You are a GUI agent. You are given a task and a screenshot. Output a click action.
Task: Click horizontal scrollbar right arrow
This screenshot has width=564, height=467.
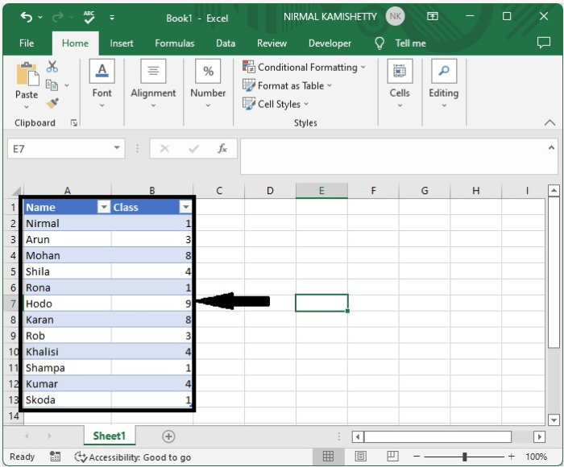[539, 436]
